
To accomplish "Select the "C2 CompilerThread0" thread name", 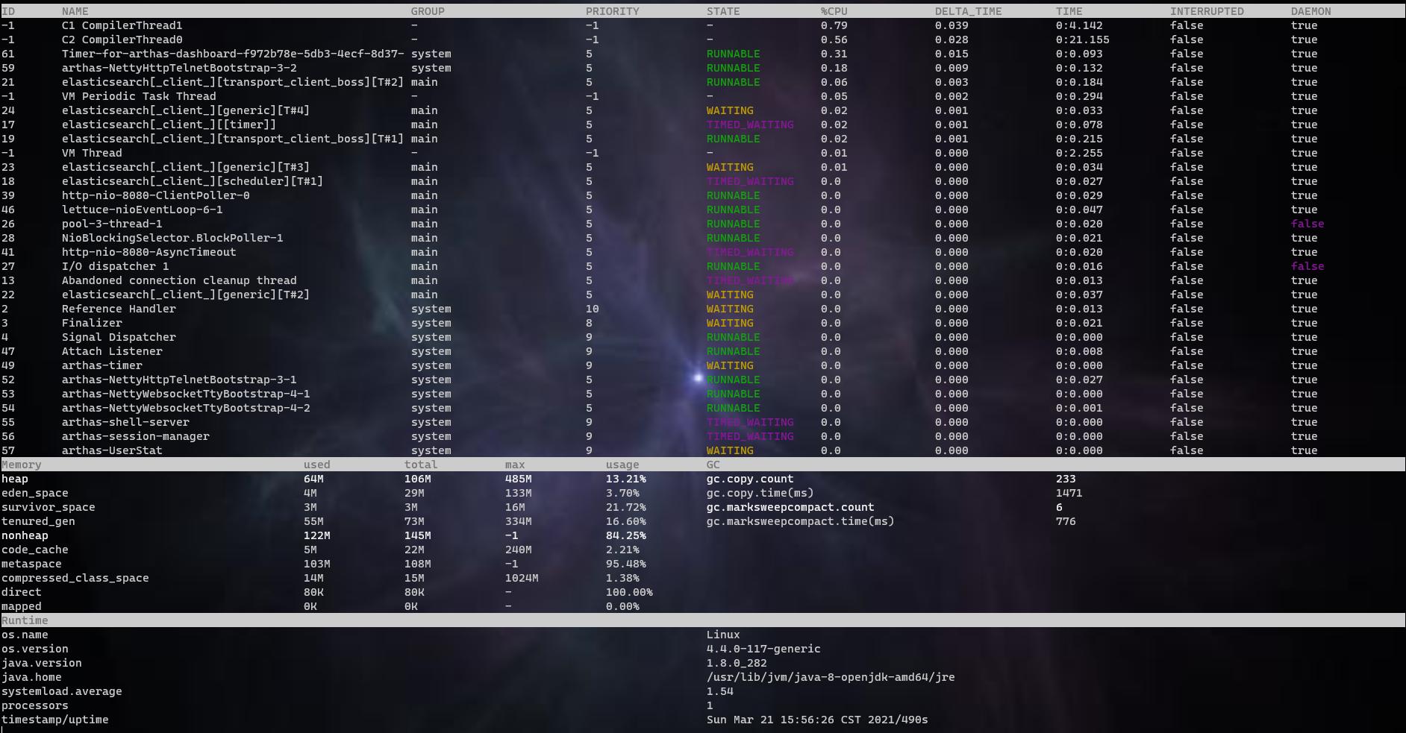I will (x=122, y=40).
